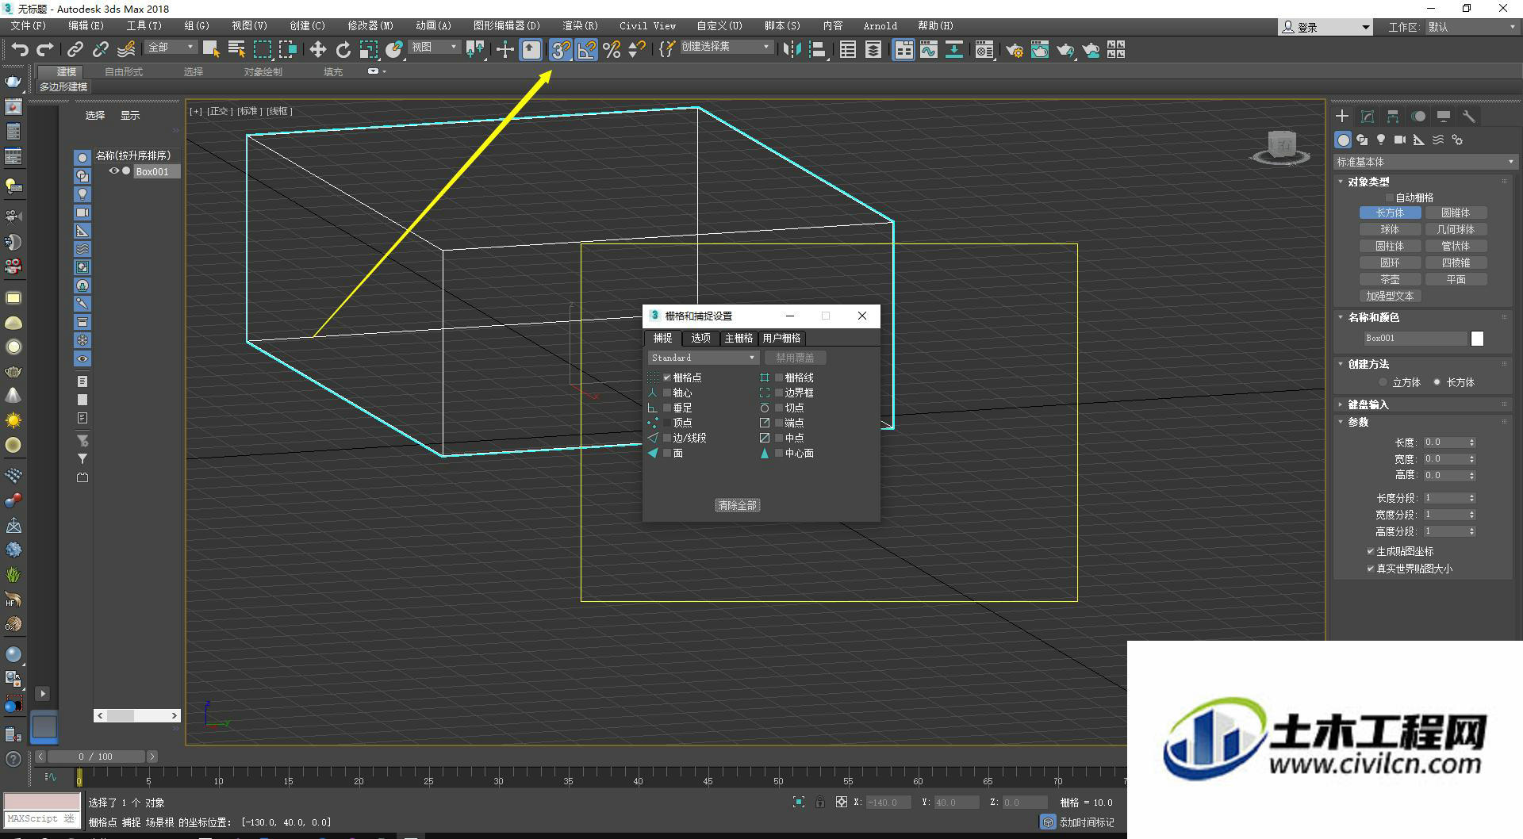
Task: Click the 加强型文本 text object button
Action: (1390, 296)
